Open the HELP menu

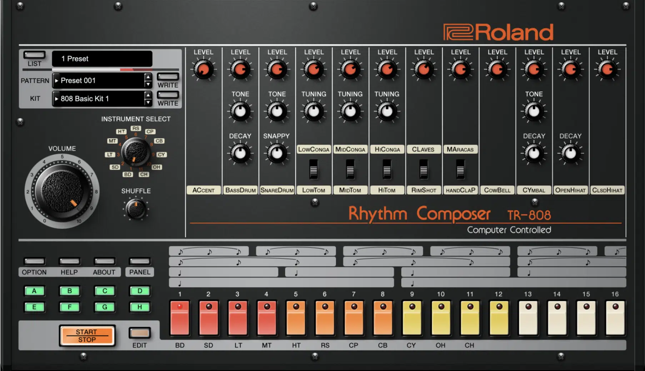[x=69, y=261]
